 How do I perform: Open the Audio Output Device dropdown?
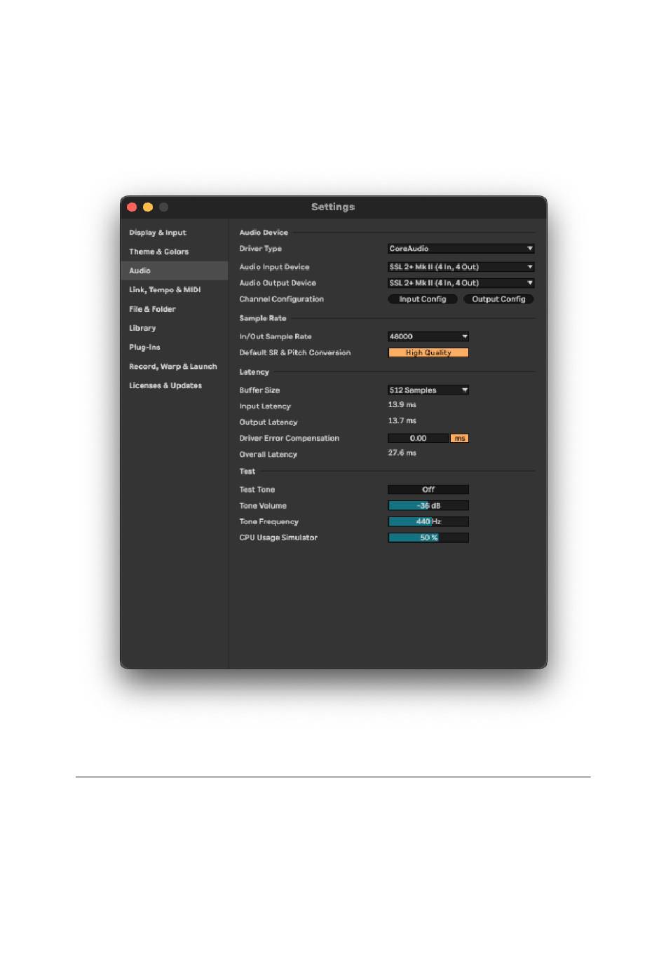(461, 283)
